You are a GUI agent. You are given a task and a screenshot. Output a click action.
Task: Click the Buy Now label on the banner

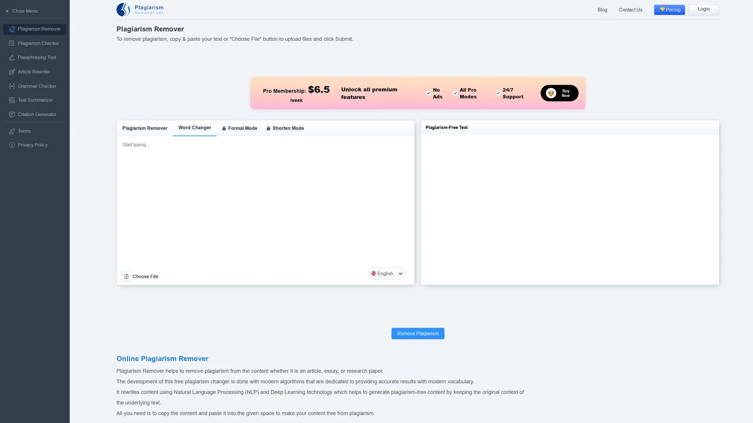click(566, 93)
